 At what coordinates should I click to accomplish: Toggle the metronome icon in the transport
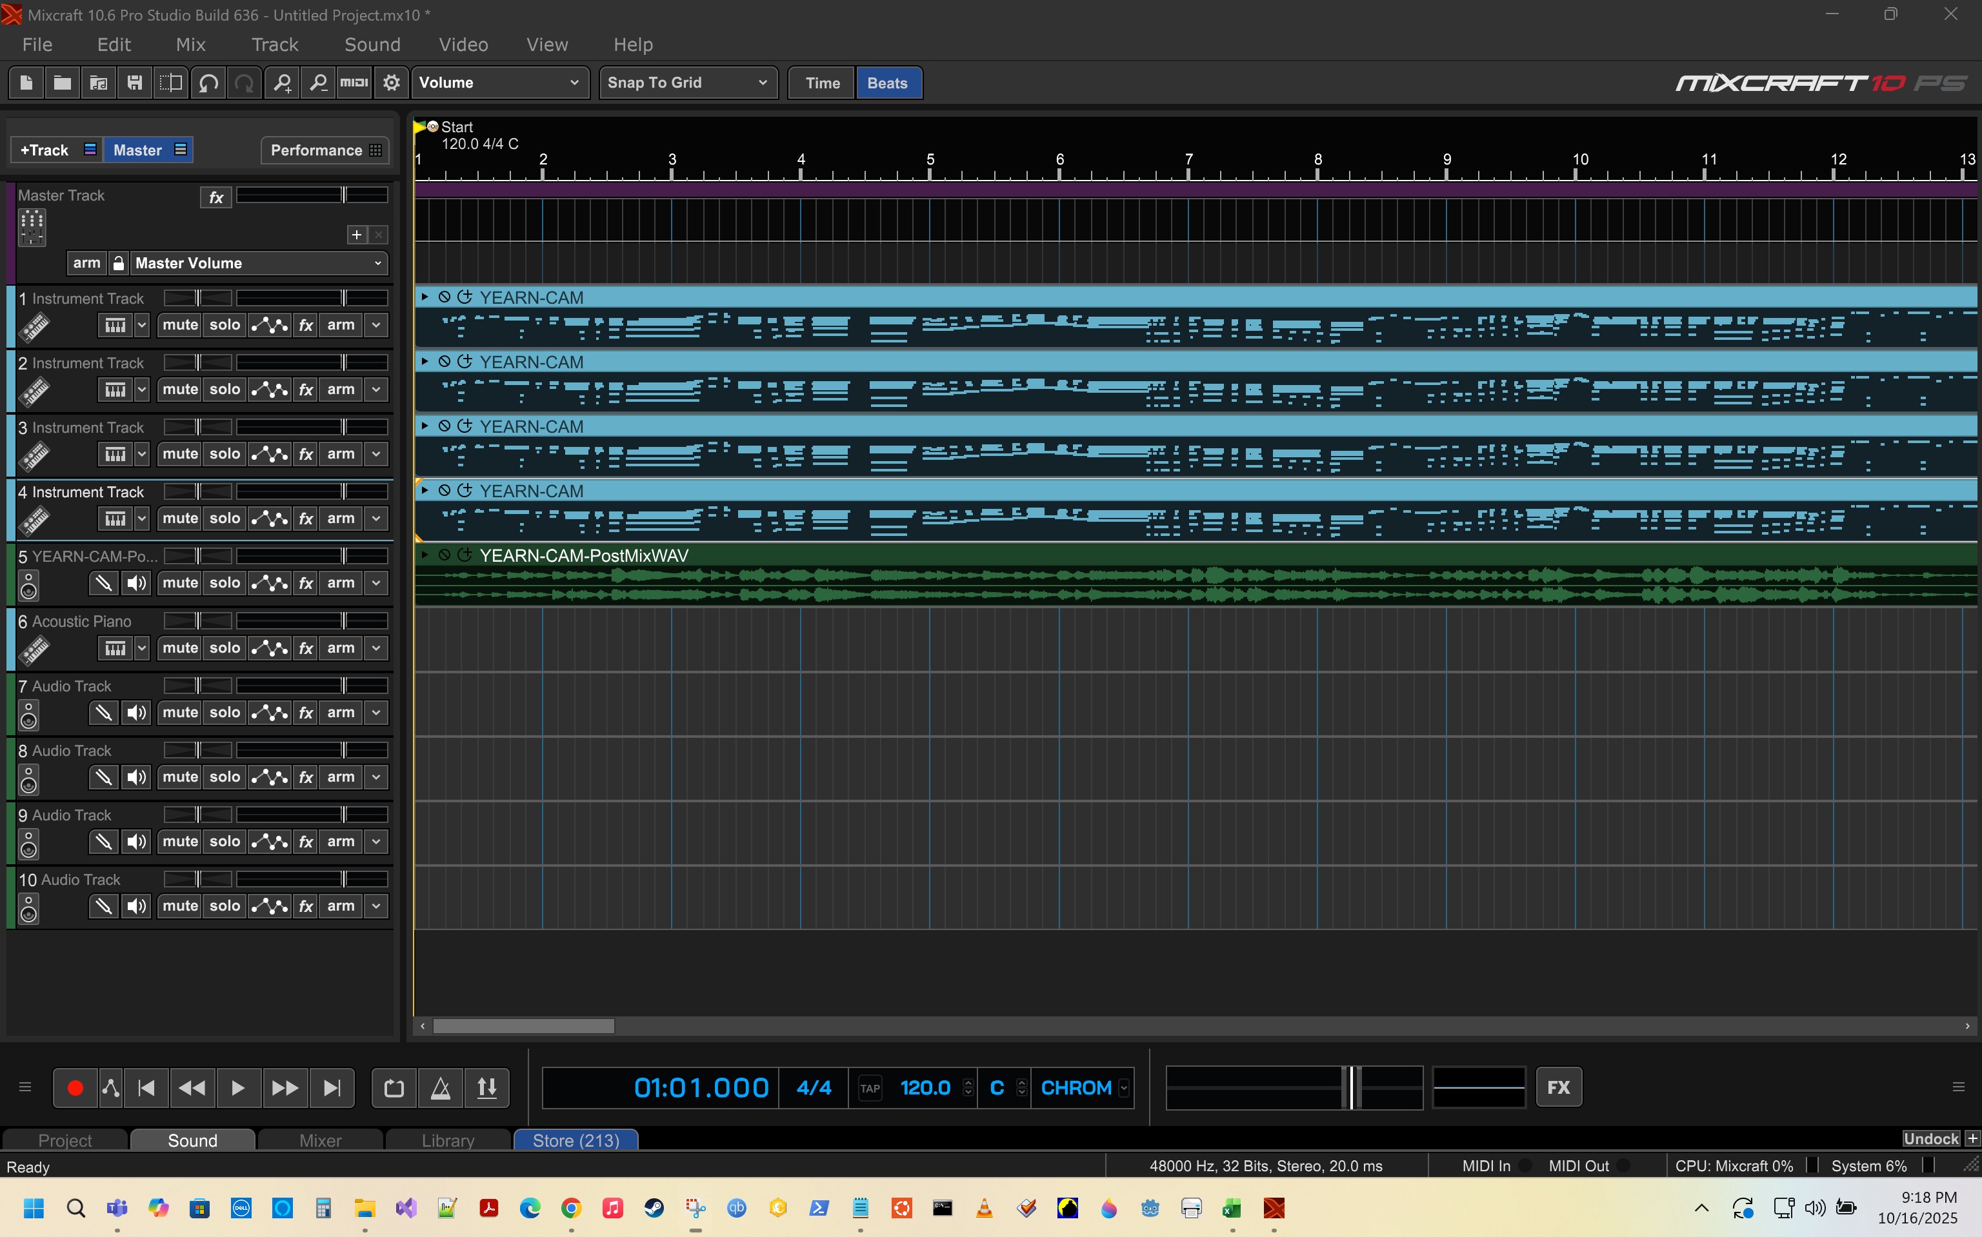point(440,1087)
